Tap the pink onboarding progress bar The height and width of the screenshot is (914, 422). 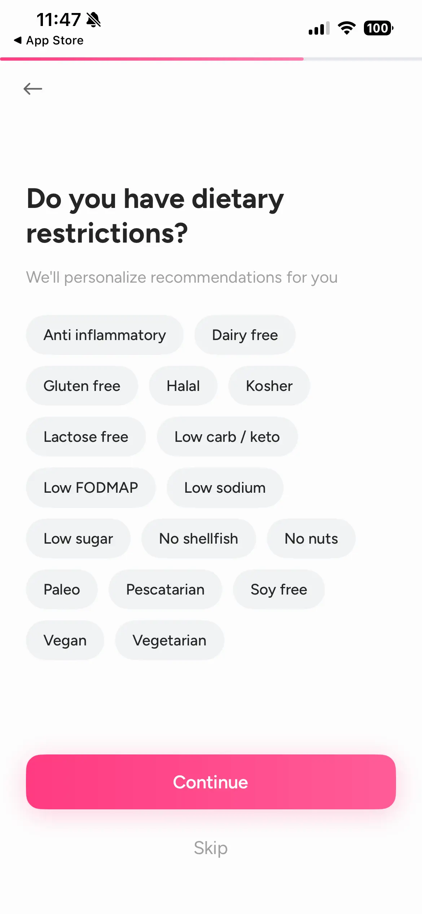tap(151, 59)
